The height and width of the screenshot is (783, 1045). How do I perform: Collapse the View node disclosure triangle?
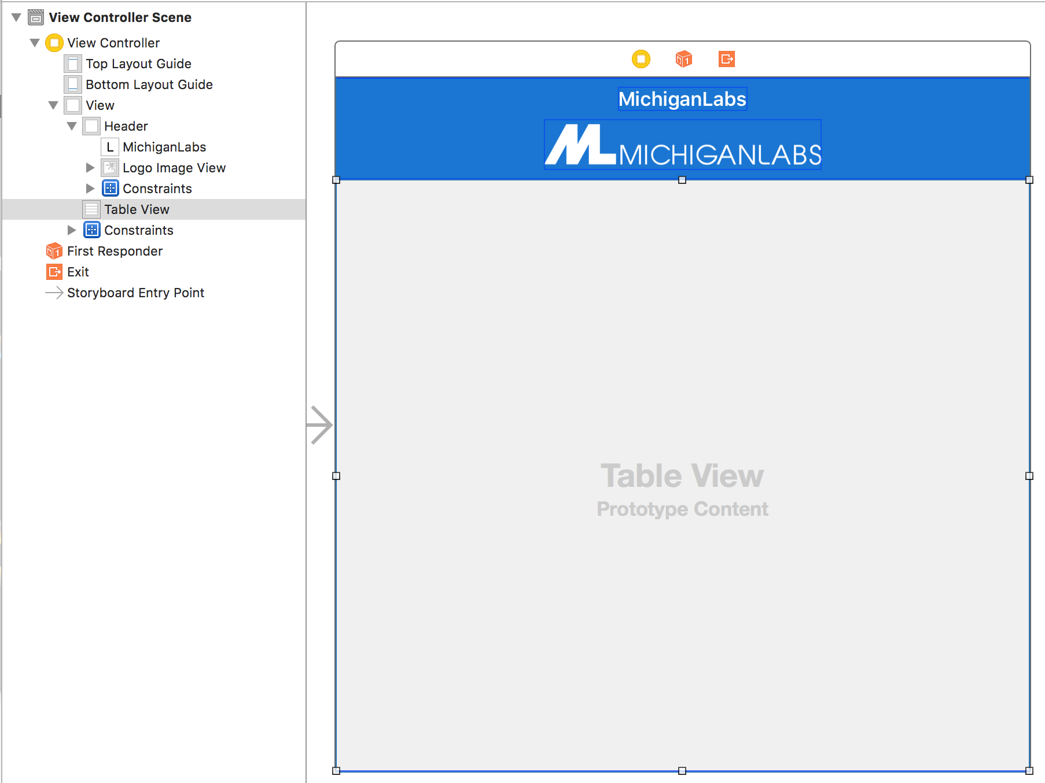point(53,105)
